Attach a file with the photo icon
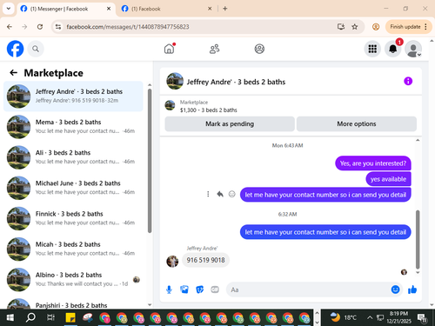Screen dimensions: 435x326 coord(184,289)
